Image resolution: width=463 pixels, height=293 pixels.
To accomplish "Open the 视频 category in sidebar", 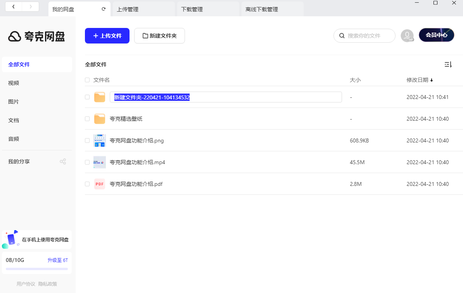I will (14, 83).
